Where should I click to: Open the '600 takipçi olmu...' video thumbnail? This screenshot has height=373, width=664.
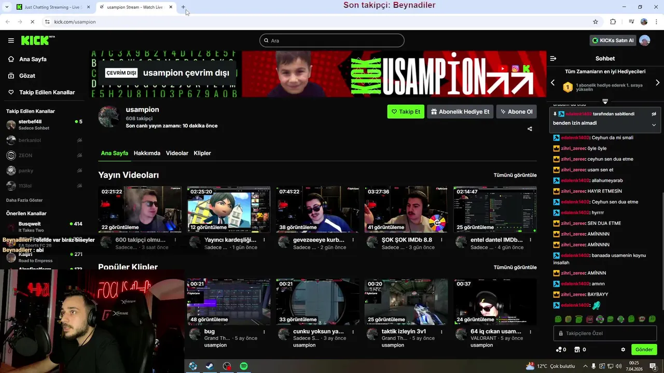(x=140, y=209)
